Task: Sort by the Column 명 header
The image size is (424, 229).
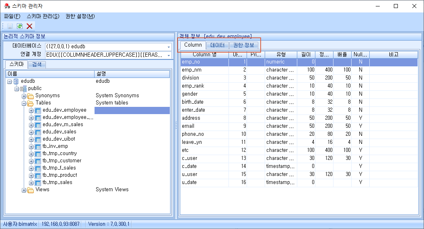Action: point(205,55)
